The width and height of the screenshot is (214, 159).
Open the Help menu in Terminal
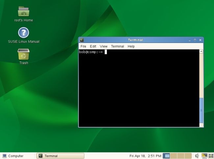131,46
